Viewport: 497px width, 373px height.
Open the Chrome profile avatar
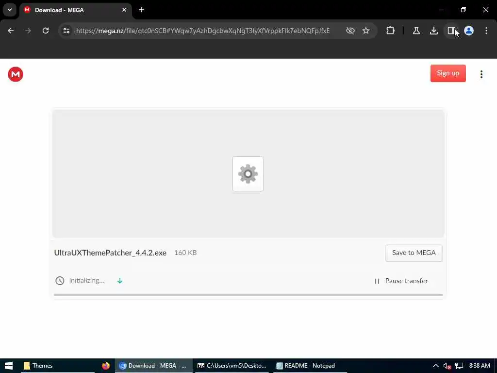pyautogui.click(x=469, y=31)
